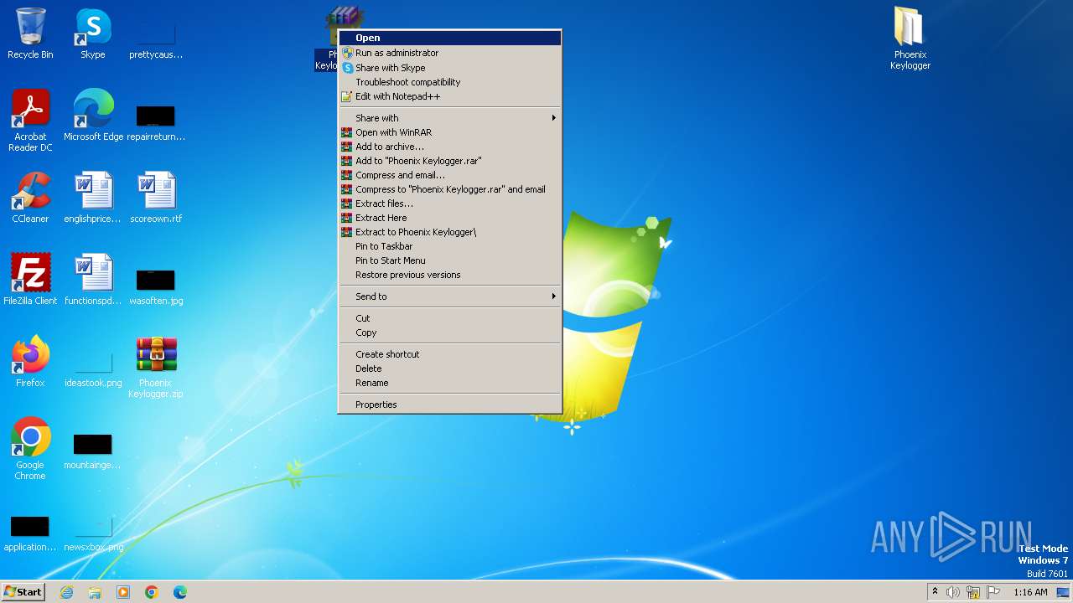Choose Restore previous versions

449,275
